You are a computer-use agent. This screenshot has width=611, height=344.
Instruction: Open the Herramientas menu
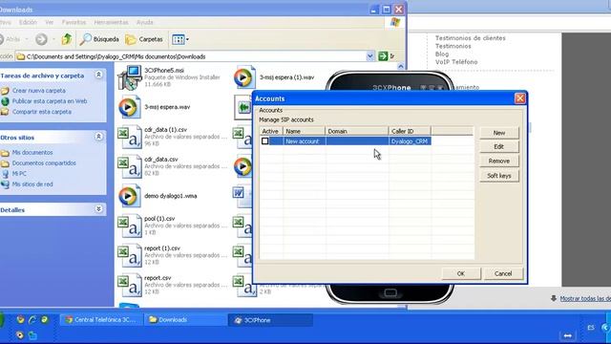coord(111,22)
